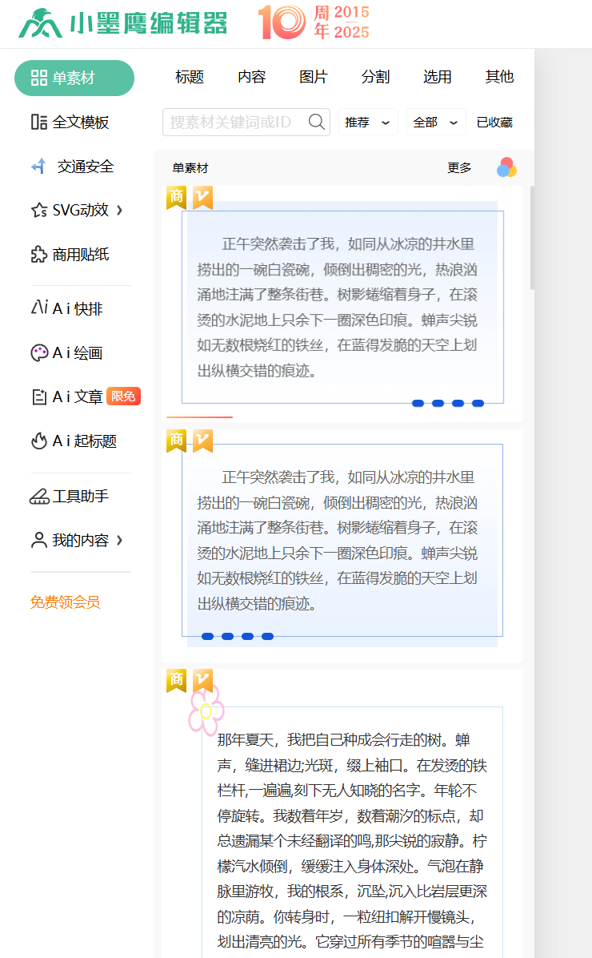This screenshot has width=592, height=958.
Task: Switch to the 标题 tab
Action: (190, 77)
